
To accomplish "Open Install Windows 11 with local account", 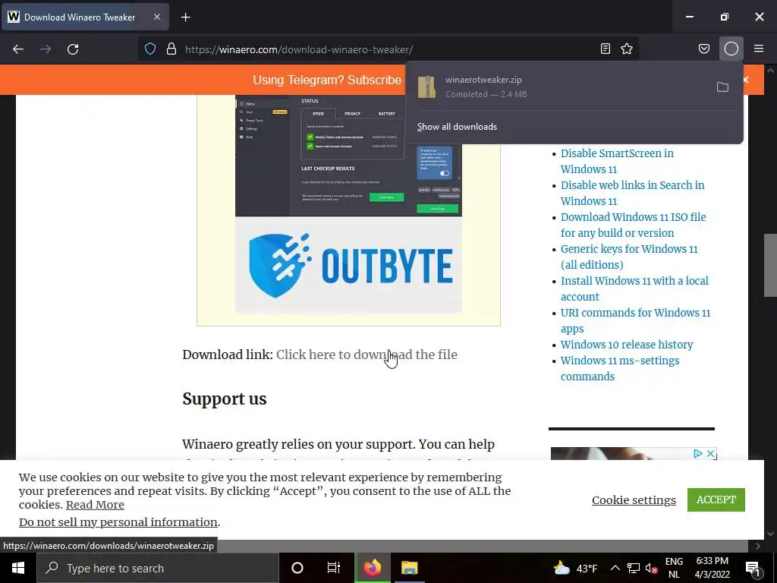I will (634, 288).
